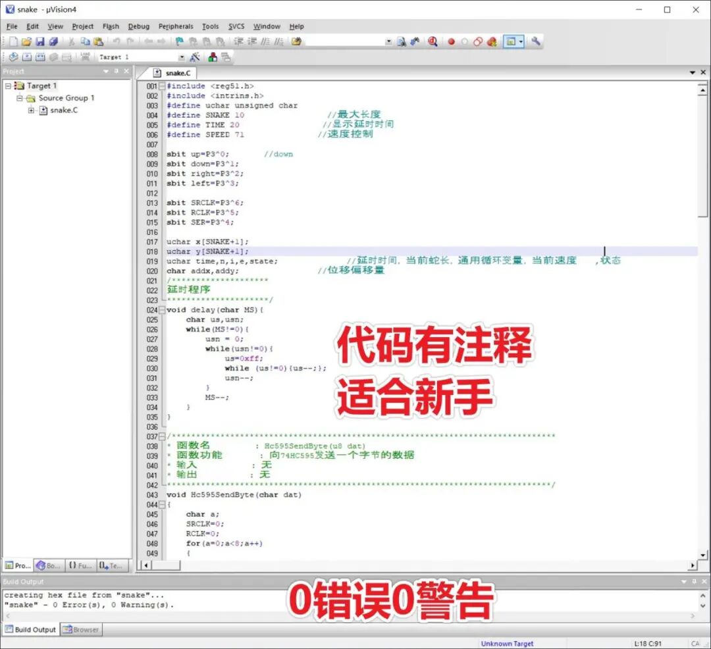Cut selection with scissors icon

point(72,41)
